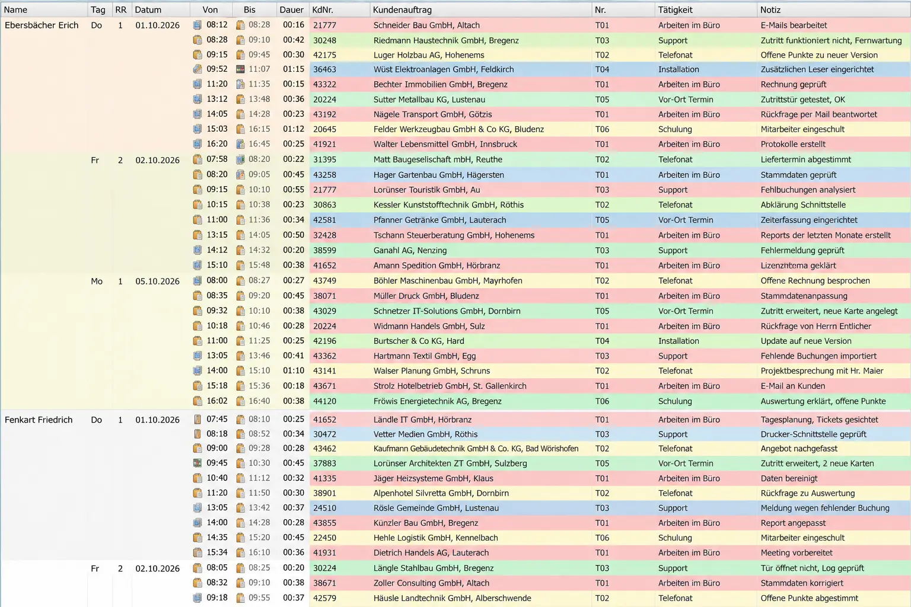The image size is (911, 607).
Task: Click the end-time icon beside 16:45
Action: coord(240,143)
